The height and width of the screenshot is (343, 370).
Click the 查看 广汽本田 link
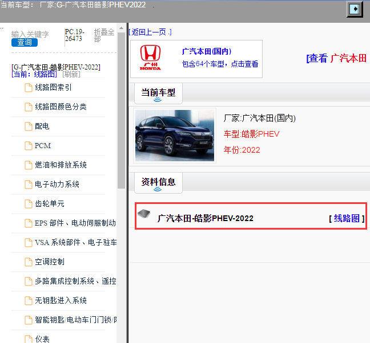336,58
